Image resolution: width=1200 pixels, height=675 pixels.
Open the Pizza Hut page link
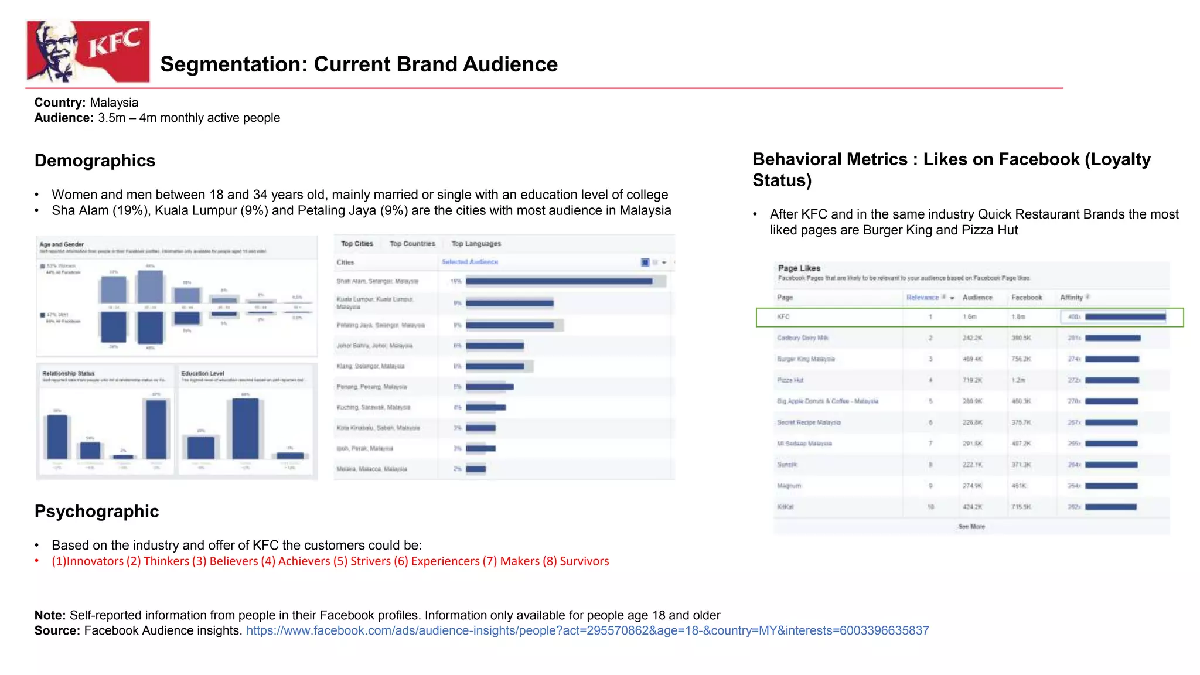790,380
